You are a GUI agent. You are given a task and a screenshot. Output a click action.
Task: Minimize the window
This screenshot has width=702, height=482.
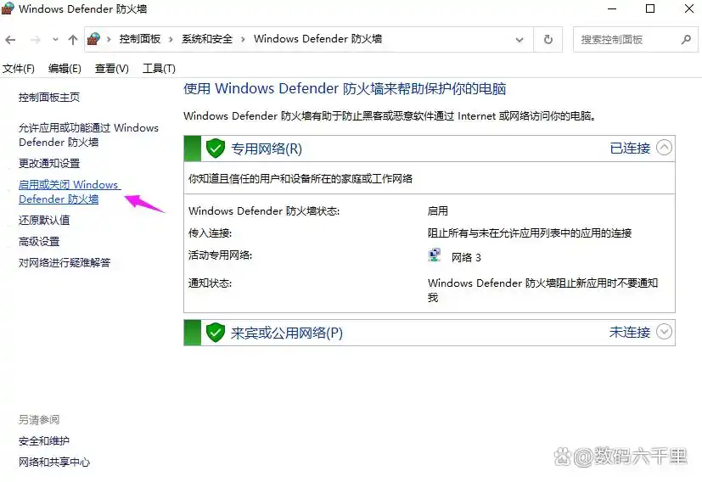[x=612, y=8]
